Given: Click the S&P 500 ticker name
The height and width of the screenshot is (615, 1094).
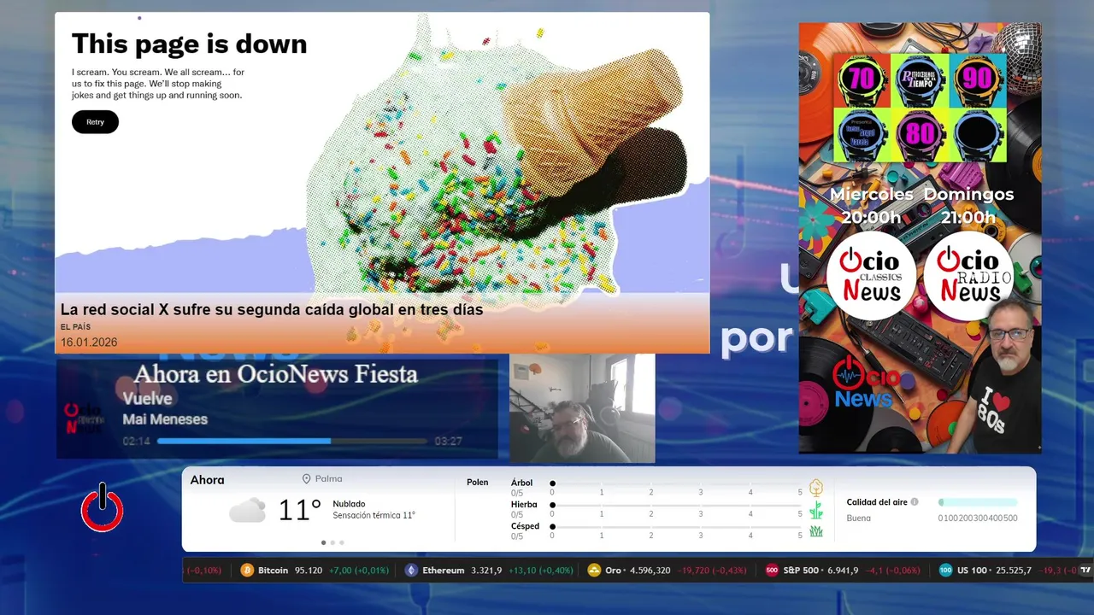Looking at the screenshot, I should [800, 571].
